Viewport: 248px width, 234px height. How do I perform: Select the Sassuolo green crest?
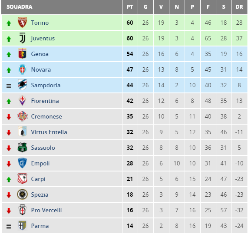[x=22, y=147]
